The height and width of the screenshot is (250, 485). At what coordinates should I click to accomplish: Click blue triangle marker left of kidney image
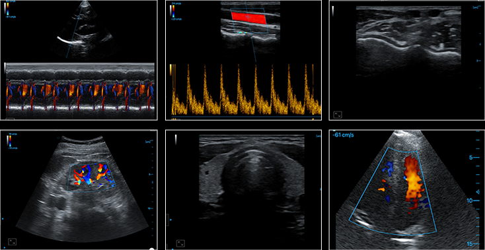click(x=3, y=218)
